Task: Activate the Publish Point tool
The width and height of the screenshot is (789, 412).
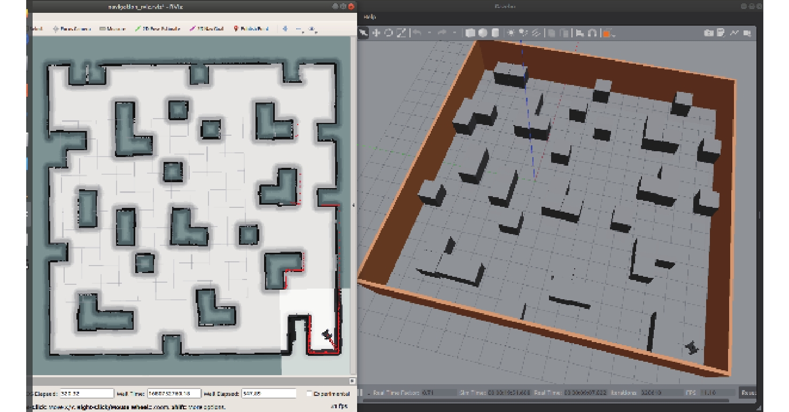Action: [x=251, y=29]
